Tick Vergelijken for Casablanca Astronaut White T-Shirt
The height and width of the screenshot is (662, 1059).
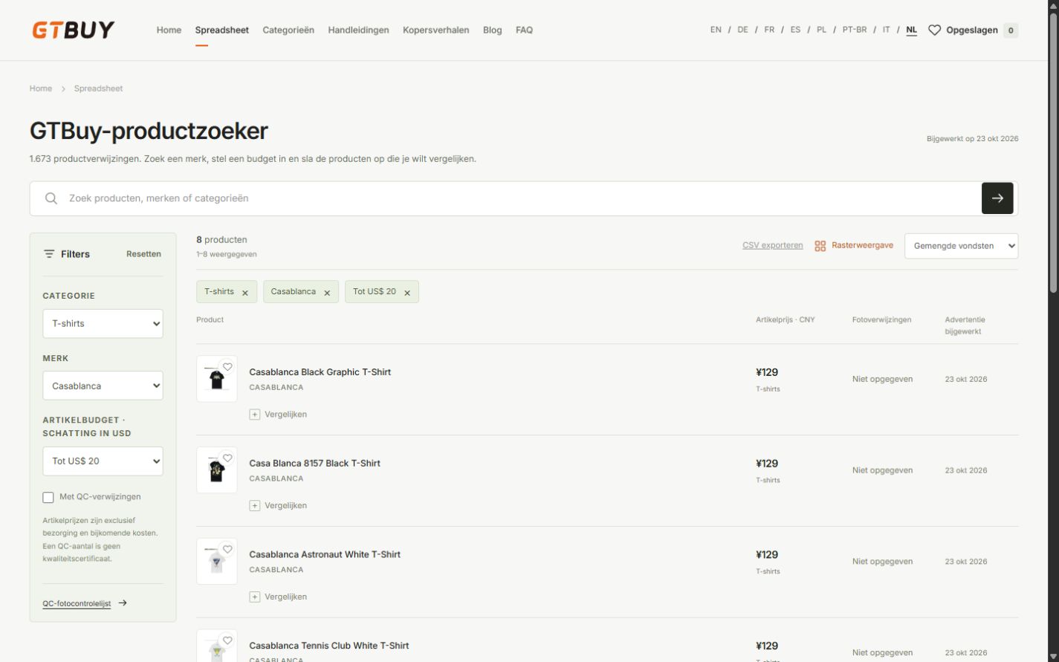tap(278, 597)
